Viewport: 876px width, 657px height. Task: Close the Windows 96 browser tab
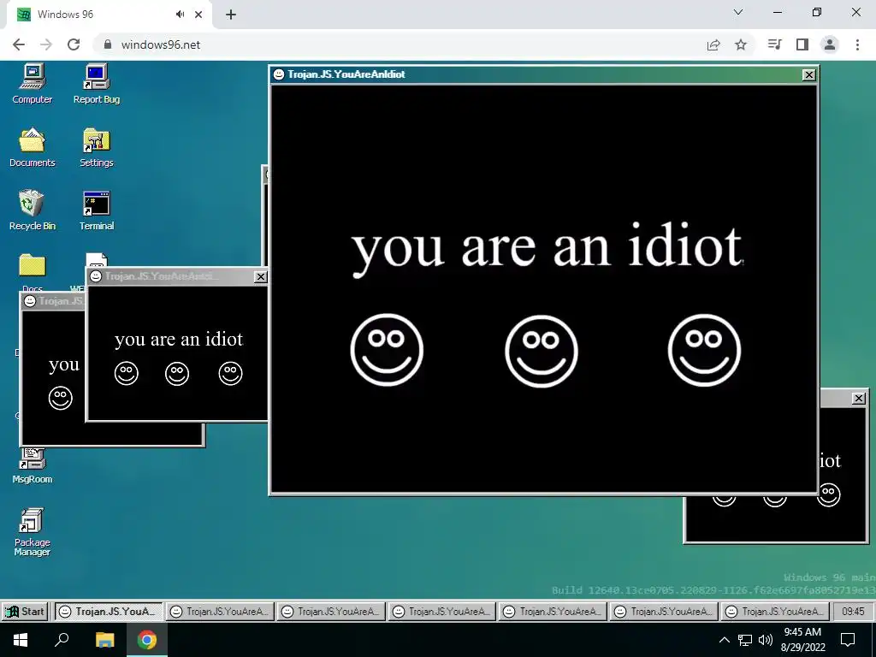tap(198, 15)
